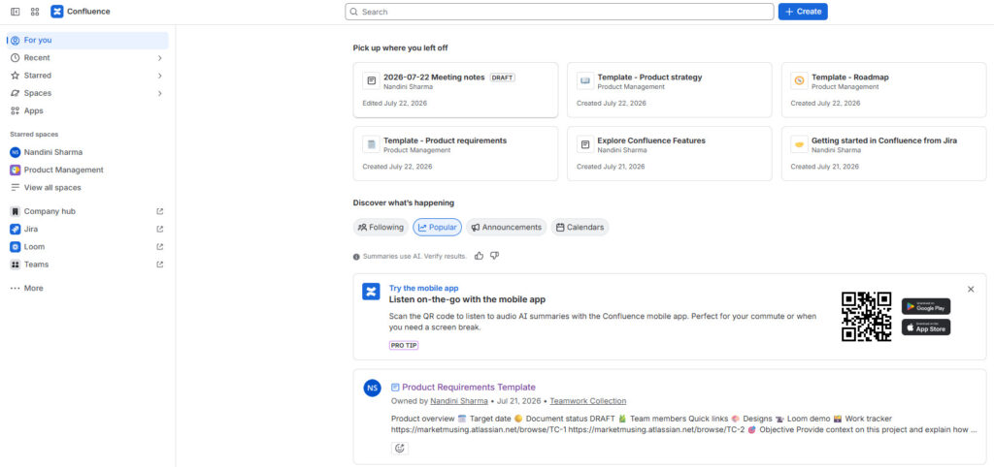Expand More options in sidebar

[x=87, y=288]
